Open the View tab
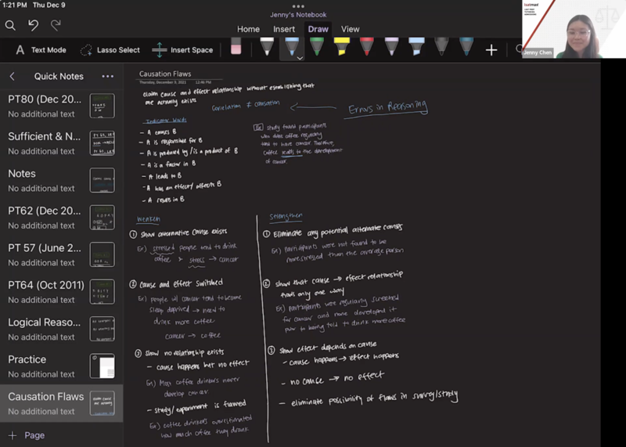Viewport: 626px width, 447px height. click(350, 29)
